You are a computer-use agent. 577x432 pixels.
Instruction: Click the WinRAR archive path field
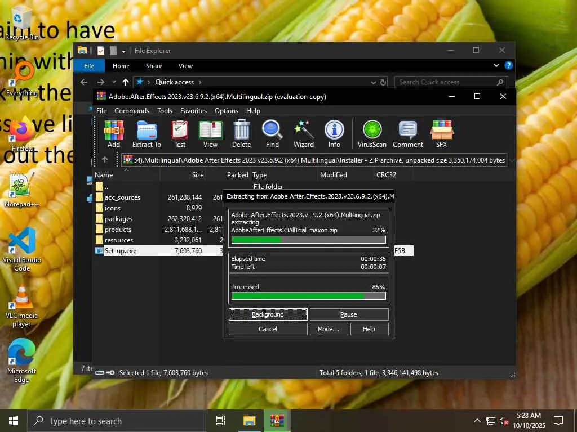(314, 160)
